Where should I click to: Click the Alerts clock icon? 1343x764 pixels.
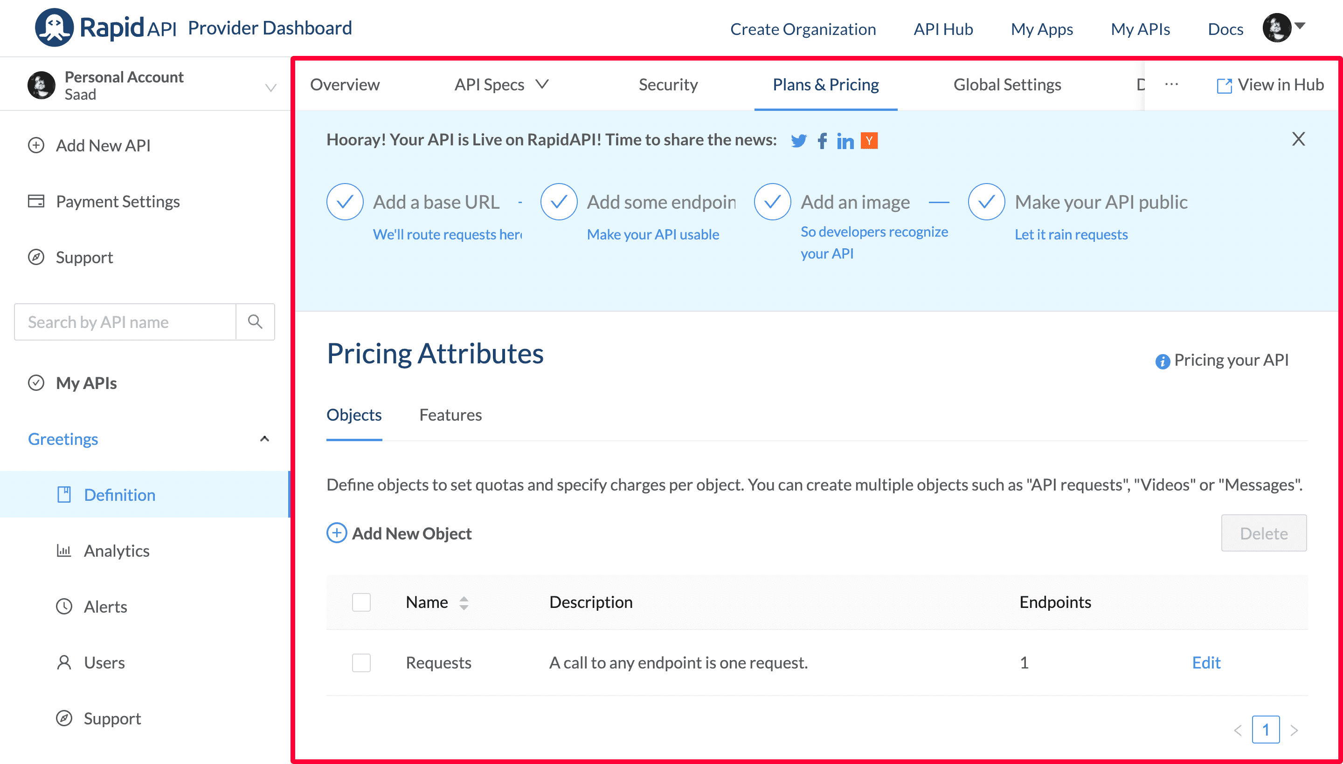(64, 607)
